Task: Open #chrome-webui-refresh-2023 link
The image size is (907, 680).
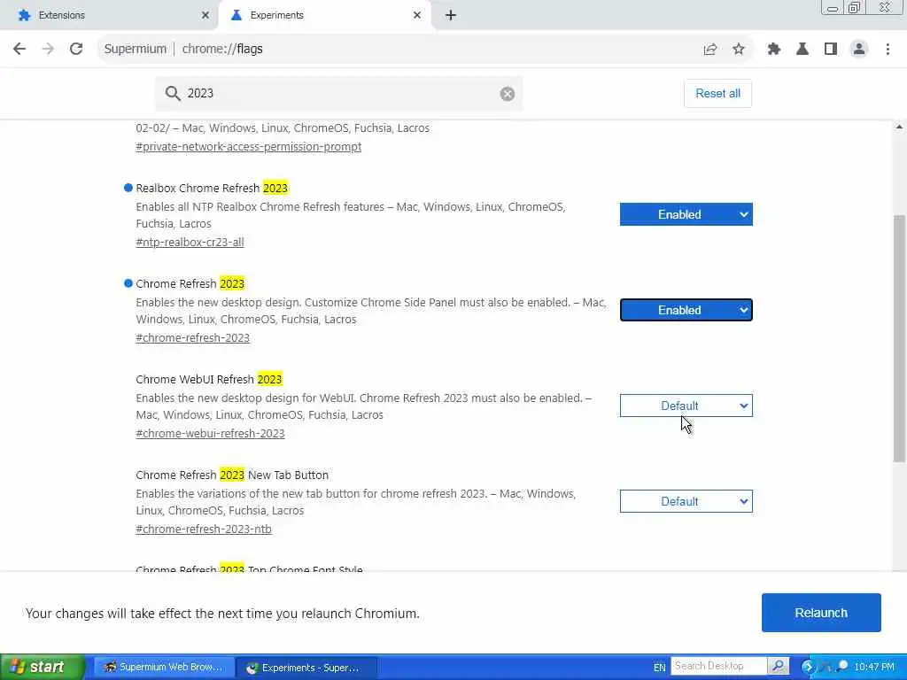Action: pyautogui.click(x=210, y=434)
